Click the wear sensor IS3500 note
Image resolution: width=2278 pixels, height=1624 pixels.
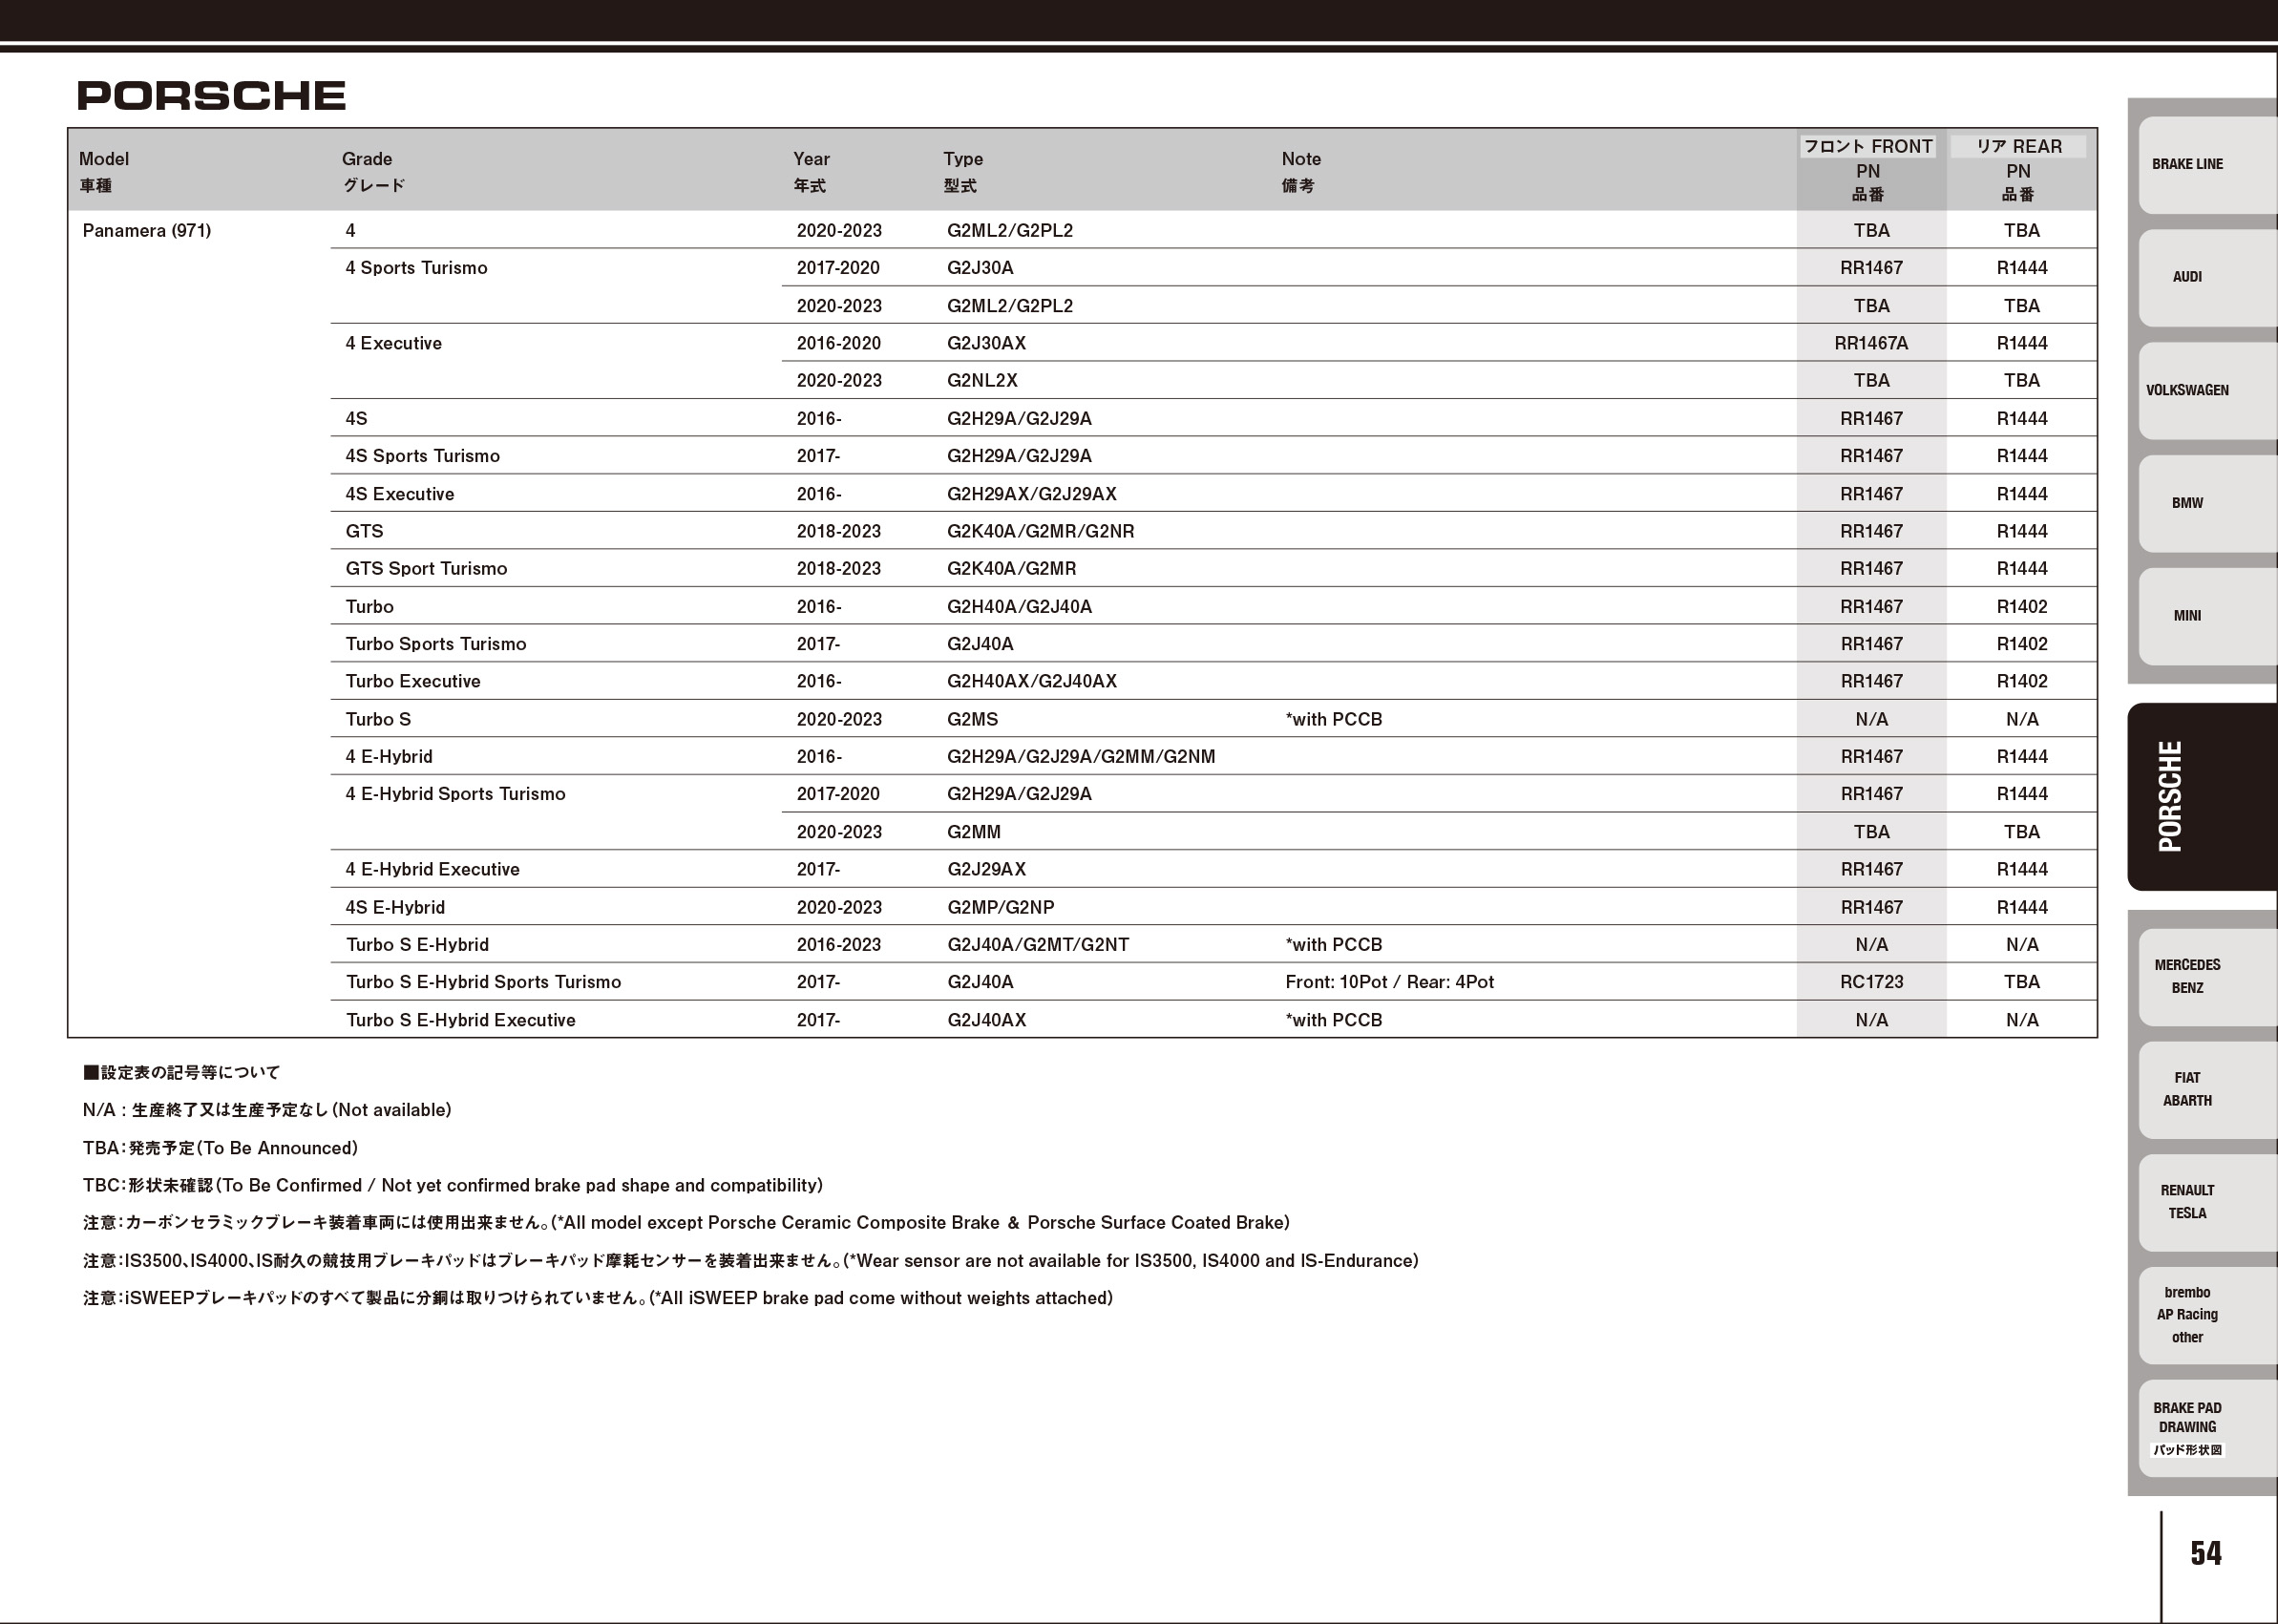coord(750,1261)
